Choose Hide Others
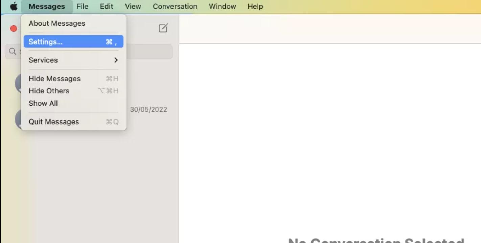The width and height of the screenshot is (481, 243). [49, 91]
